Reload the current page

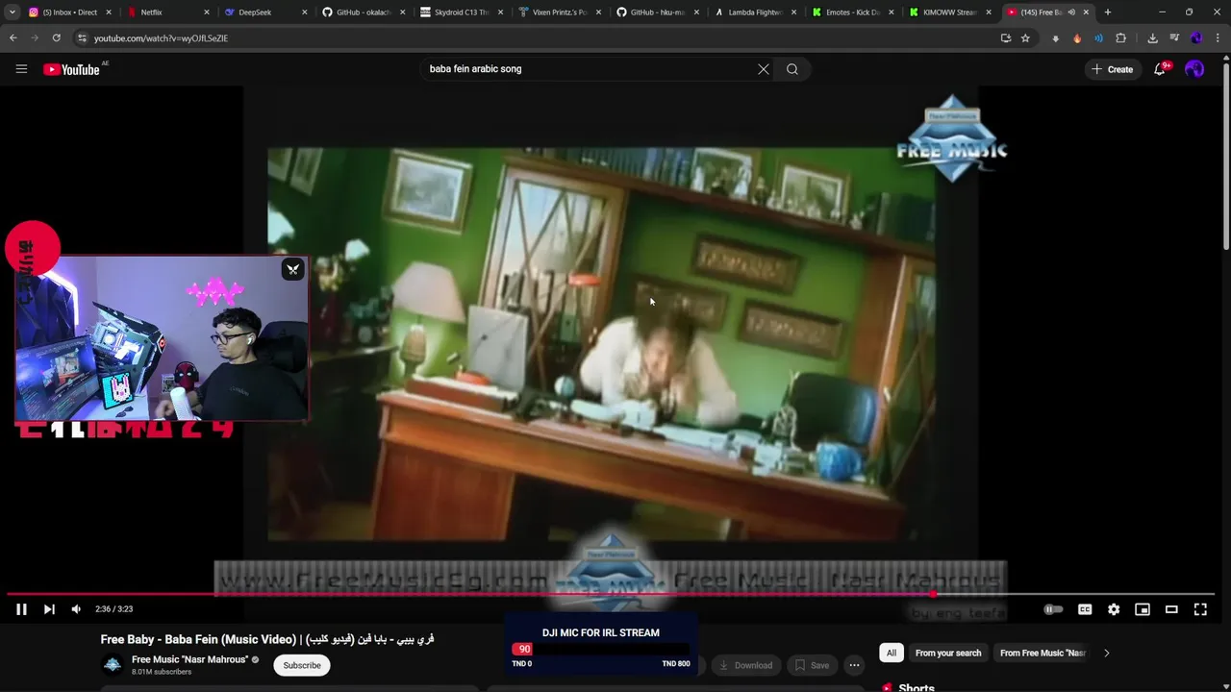(x=56, y=38)
